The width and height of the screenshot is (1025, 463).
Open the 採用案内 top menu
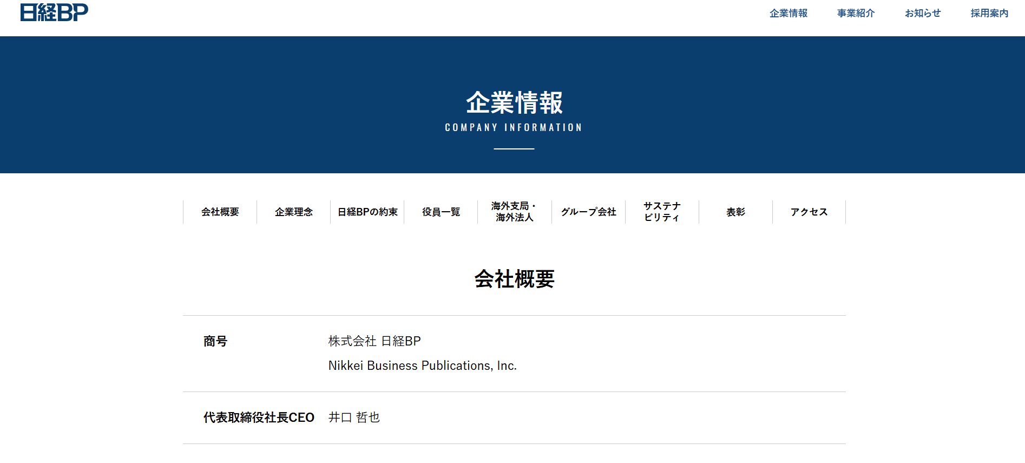tap(989, 13)
